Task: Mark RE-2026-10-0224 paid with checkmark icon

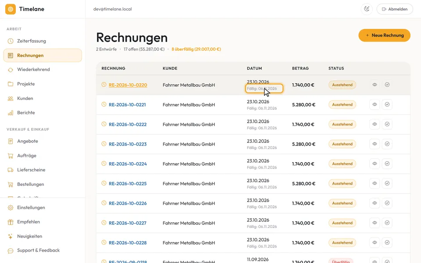Action: pos(387,163)
